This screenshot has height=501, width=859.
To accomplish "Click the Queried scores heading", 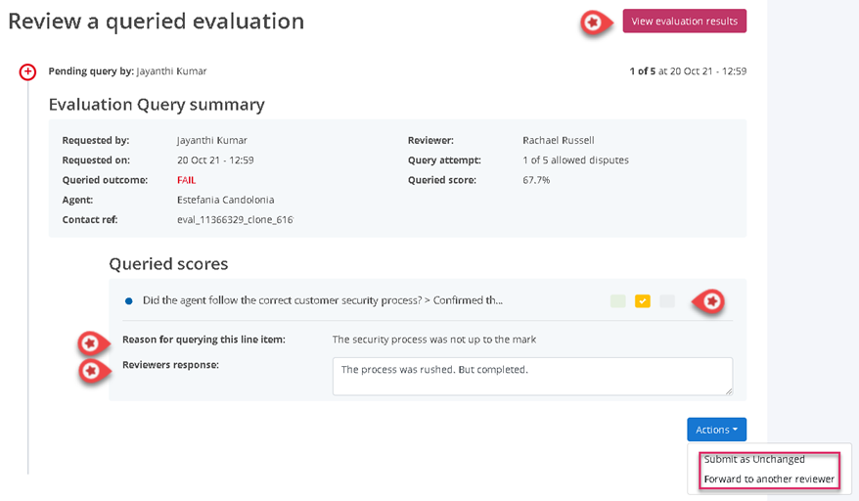I will tap(168, 263).
